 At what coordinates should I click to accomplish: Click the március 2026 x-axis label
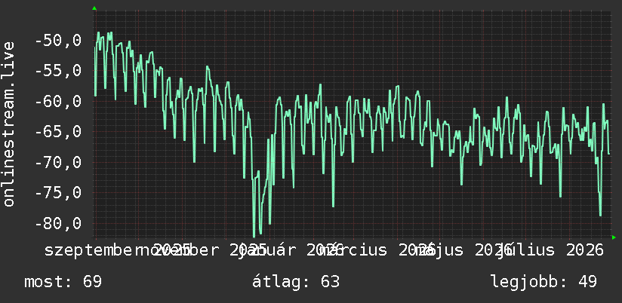click(x=379, y=250)
